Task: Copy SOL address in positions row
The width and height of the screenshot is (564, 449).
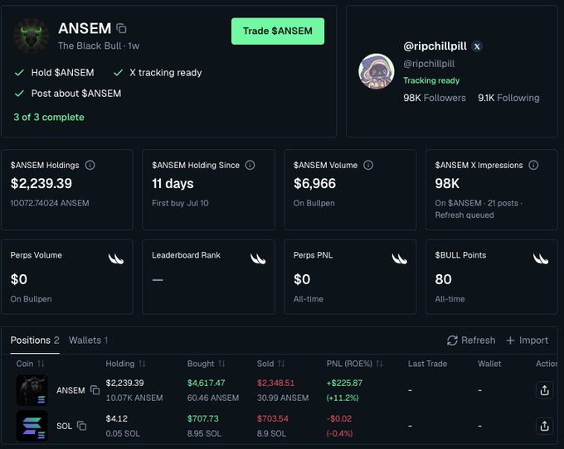Action: [x=82, y=426]
